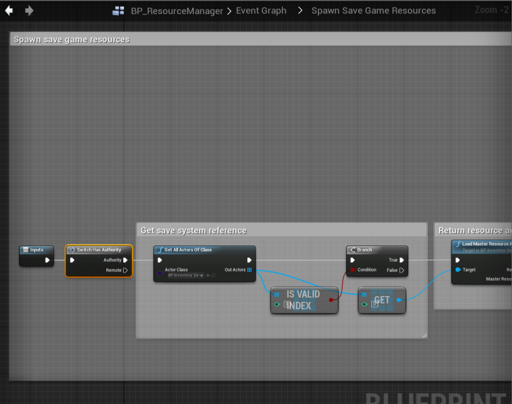Click the Out Actors array output pin
Image resolution: width=512 pixels, height=404 pixels.
coord(249,270)
